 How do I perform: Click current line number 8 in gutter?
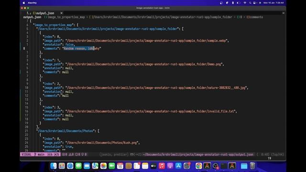tap(24, 48)
